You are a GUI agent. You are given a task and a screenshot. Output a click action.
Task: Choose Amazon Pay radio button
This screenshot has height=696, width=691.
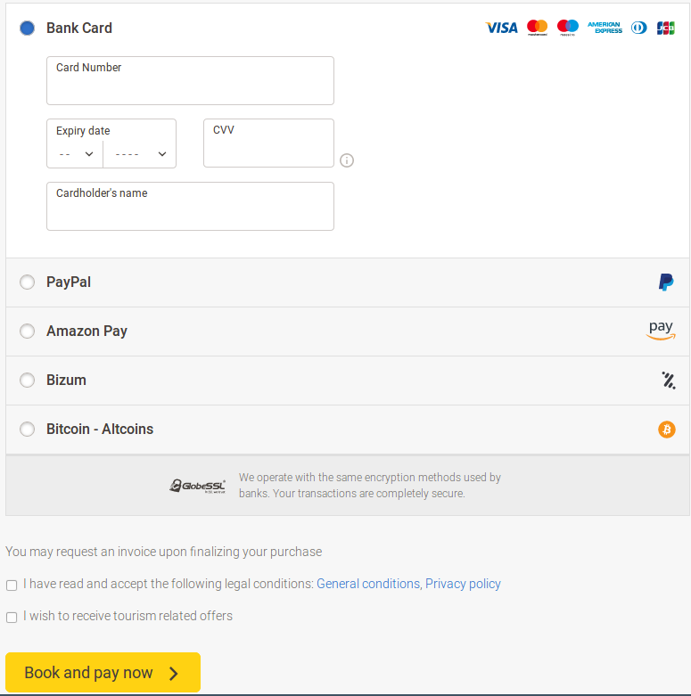[x=28, y=332]
